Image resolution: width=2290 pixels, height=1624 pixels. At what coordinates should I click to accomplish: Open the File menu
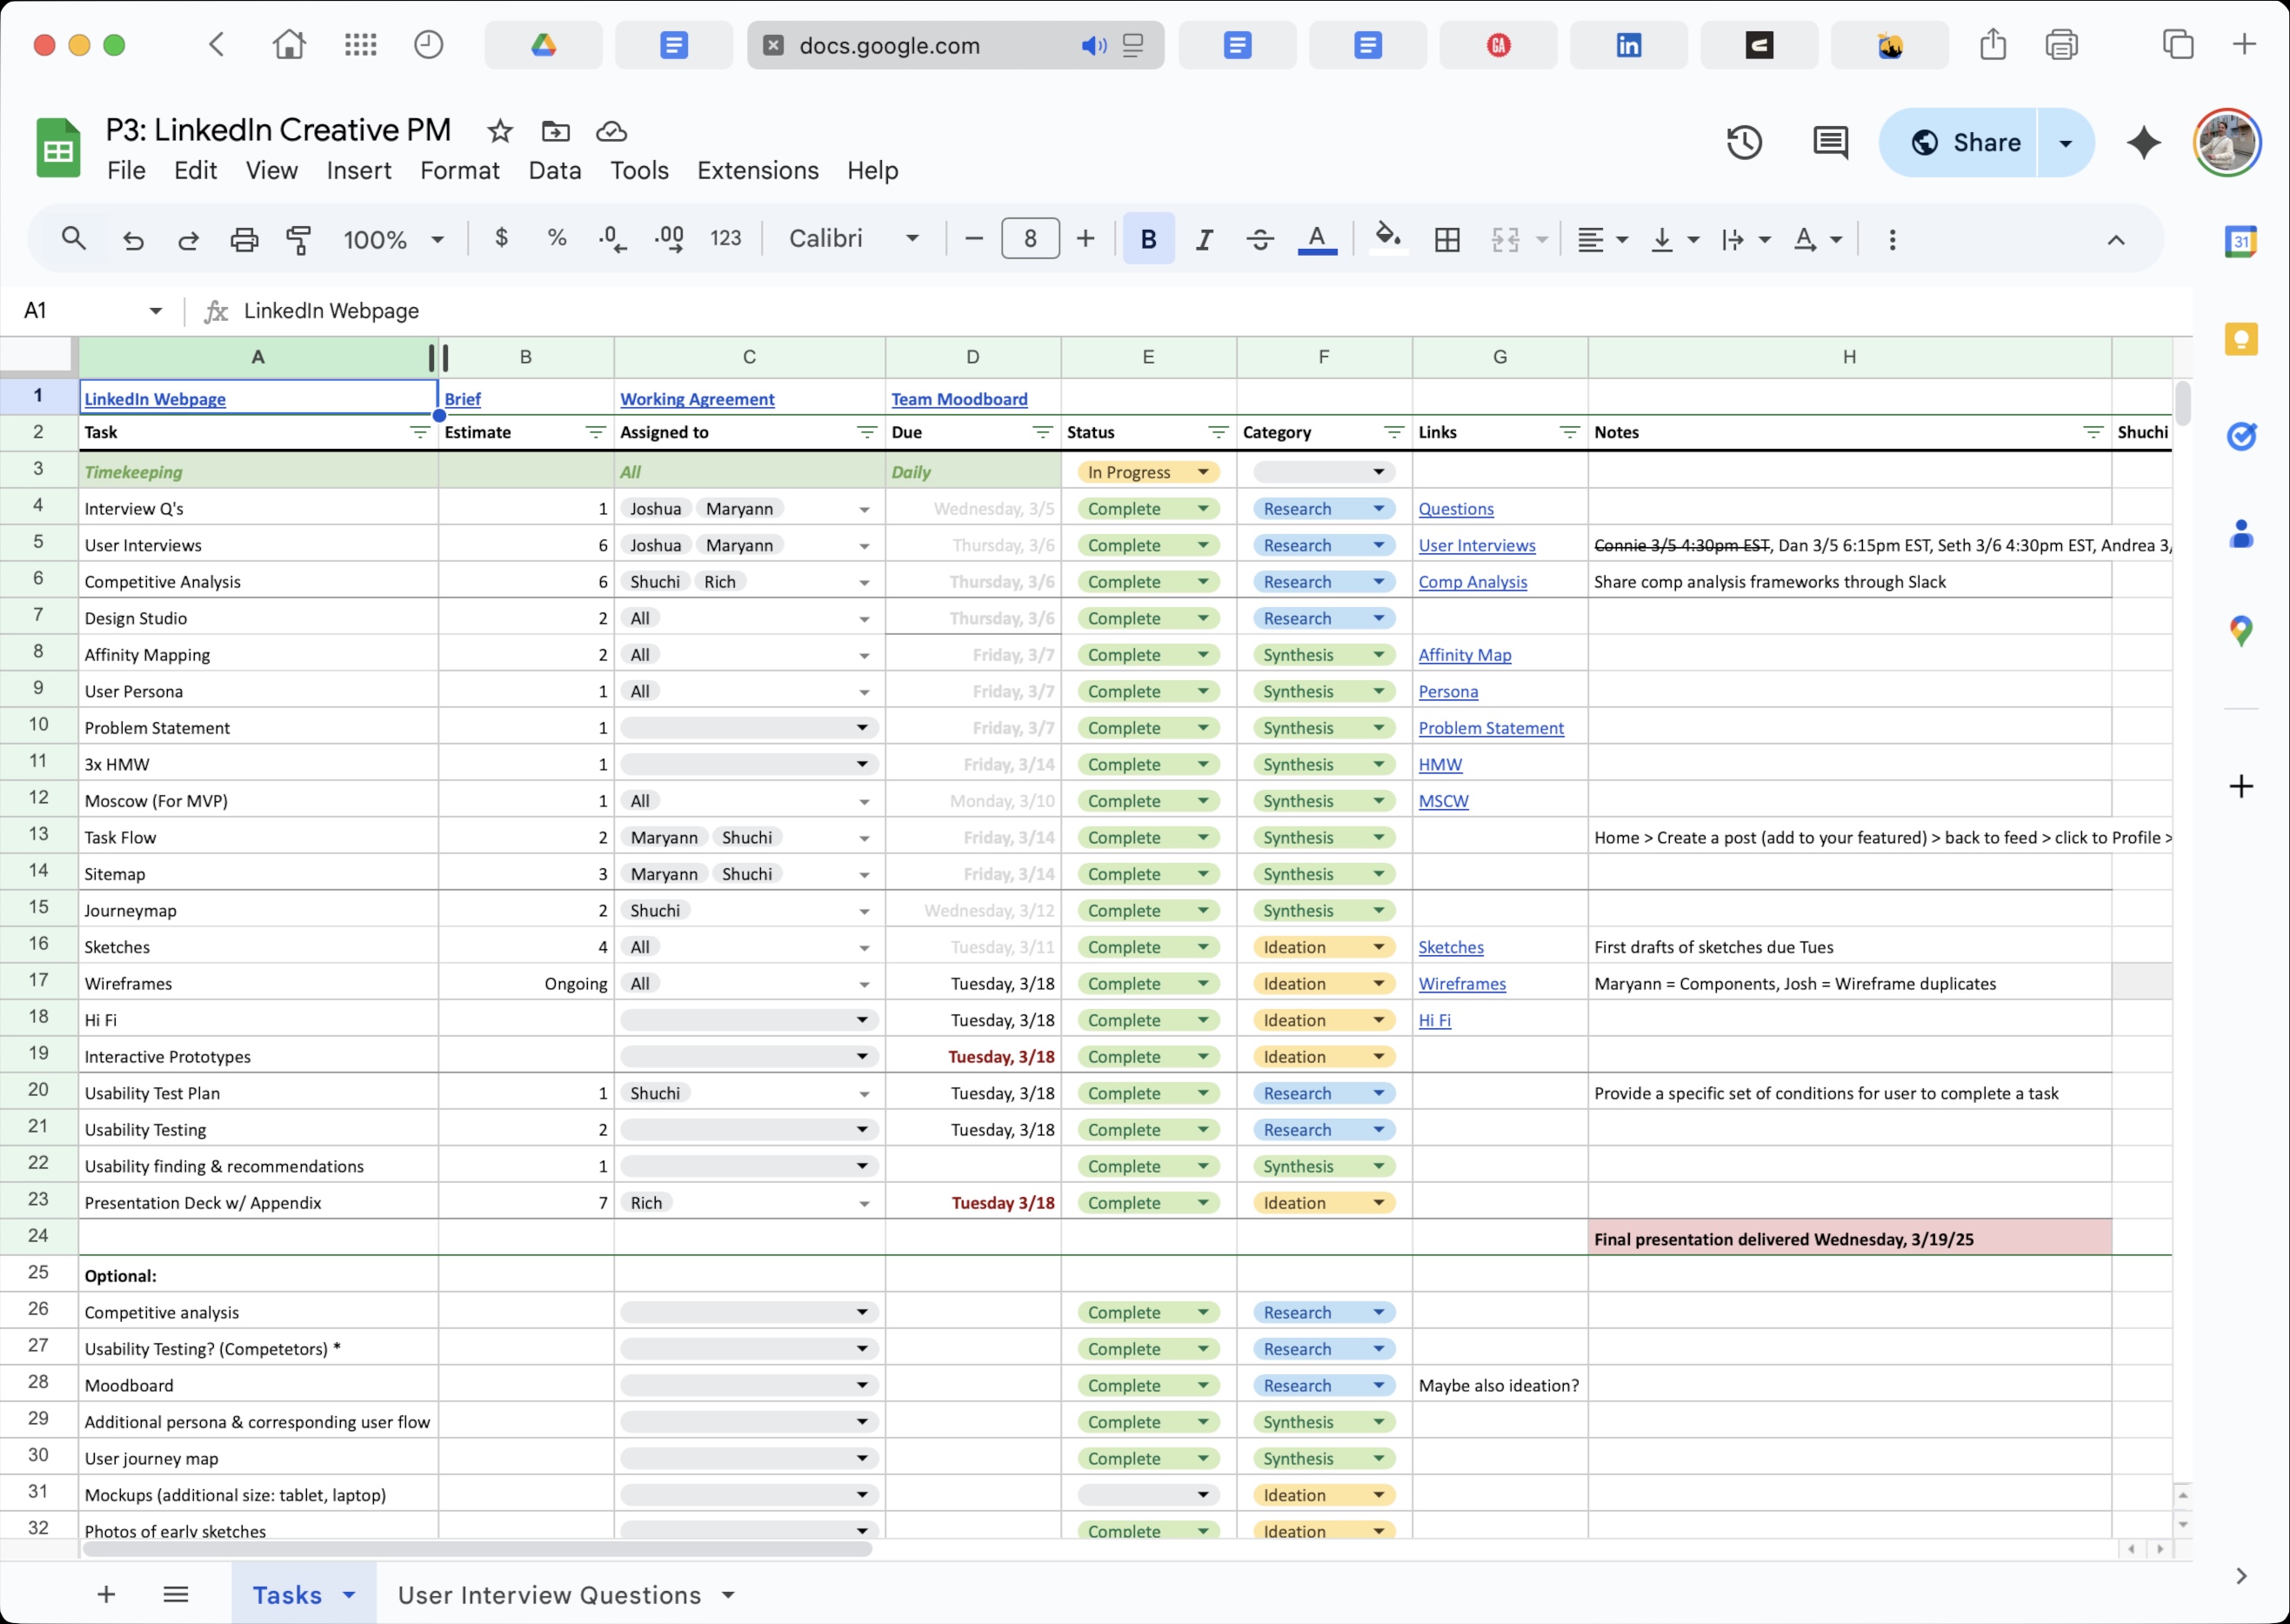126,171
